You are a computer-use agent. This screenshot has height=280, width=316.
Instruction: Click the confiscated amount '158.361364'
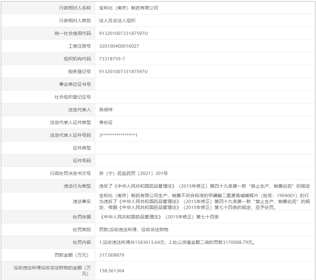tap(112, 271)
